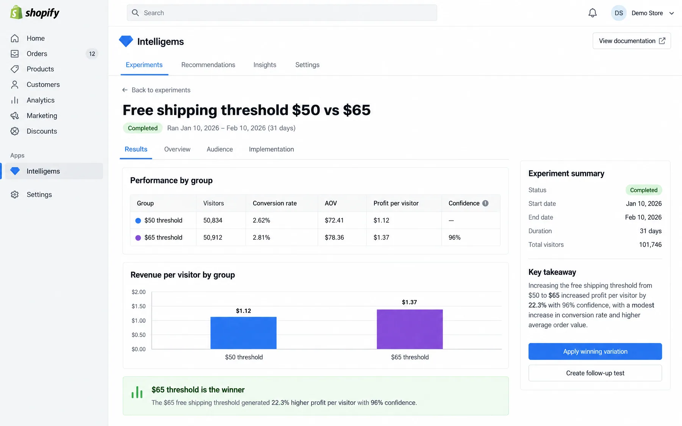
Task: Focus the Search input field
Action: [x=282, y=13]
